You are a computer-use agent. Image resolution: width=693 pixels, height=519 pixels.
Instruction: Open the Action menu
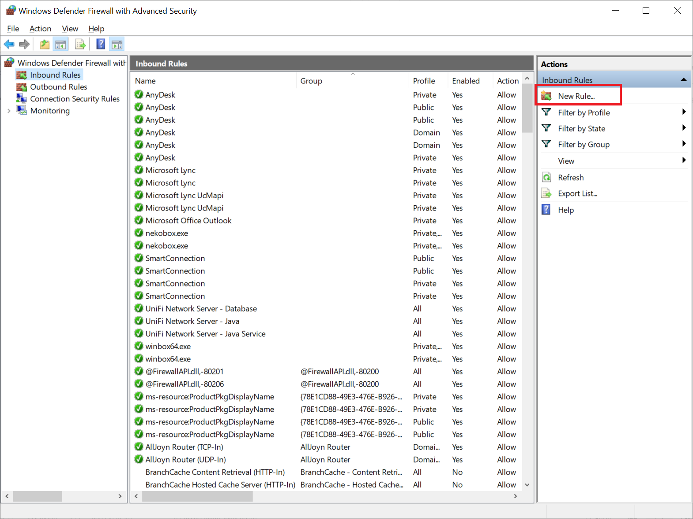coord(40,29)
